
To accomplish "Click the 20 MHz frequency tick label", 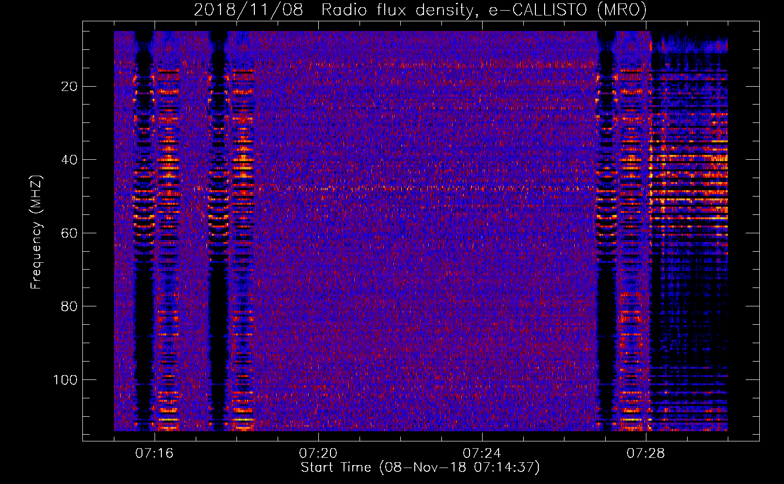I will [x=70, y=87].
